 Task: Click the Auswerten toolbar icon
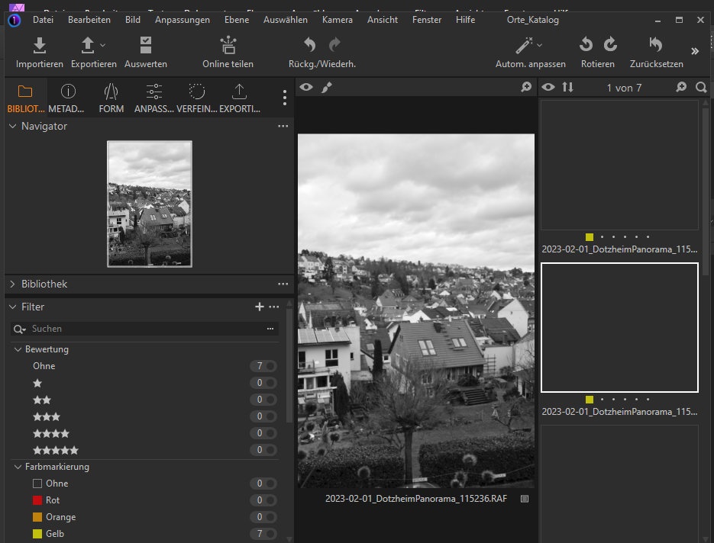pos(145,46)
